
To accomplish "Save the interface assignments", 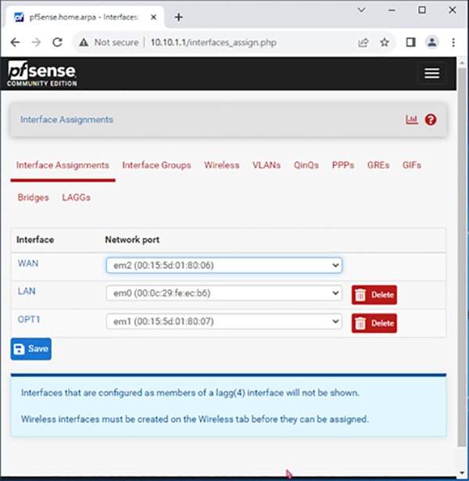I will 31,349.
